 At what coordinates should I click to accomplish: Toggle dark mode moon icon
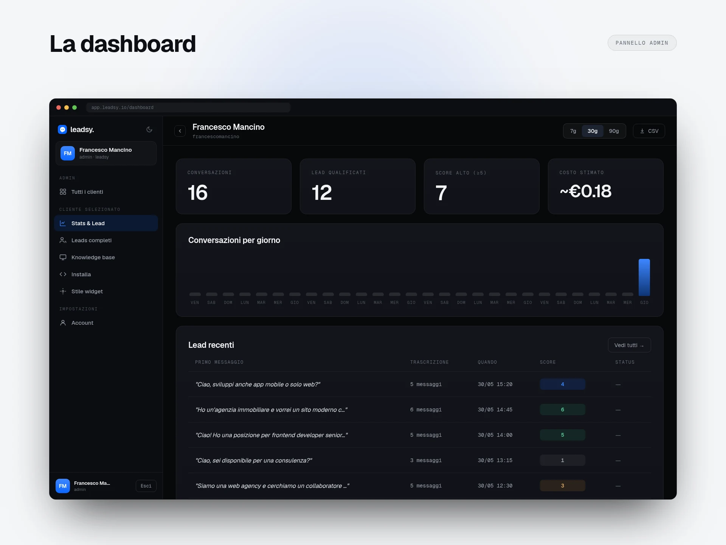tap(149, 129)
